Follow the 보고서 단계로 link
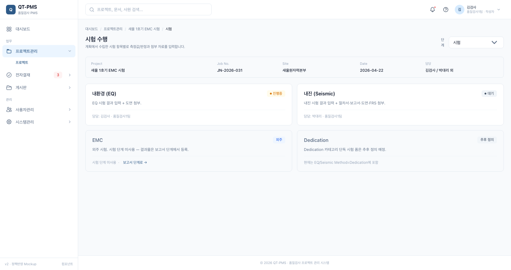The height and width of the screenshot is (270, 511). pyautogui.click(x=135, y=162)
